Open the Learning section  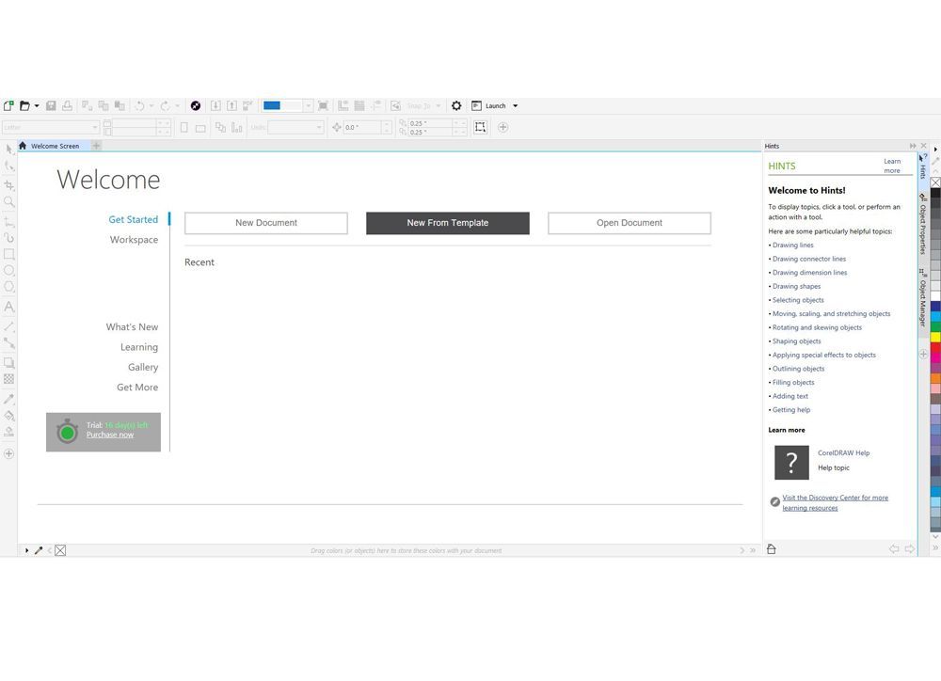pos(139,347)
